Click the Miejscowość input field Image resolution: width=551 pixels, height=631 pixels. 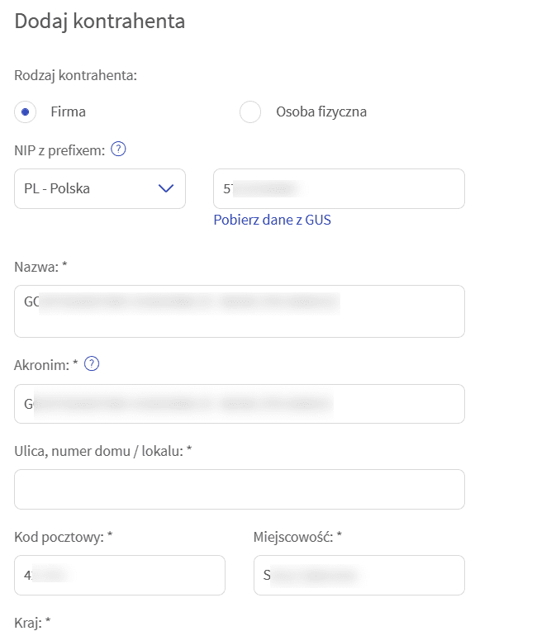(x=359, y=576)
